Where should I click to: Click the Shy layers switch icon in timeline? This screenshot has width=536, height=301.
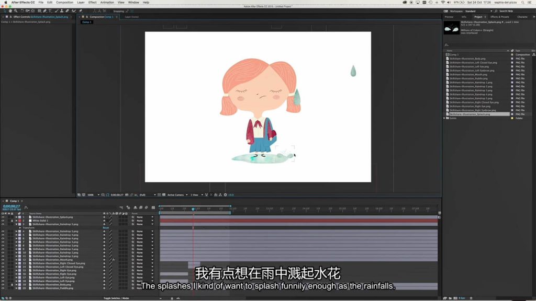coord(136,207)
